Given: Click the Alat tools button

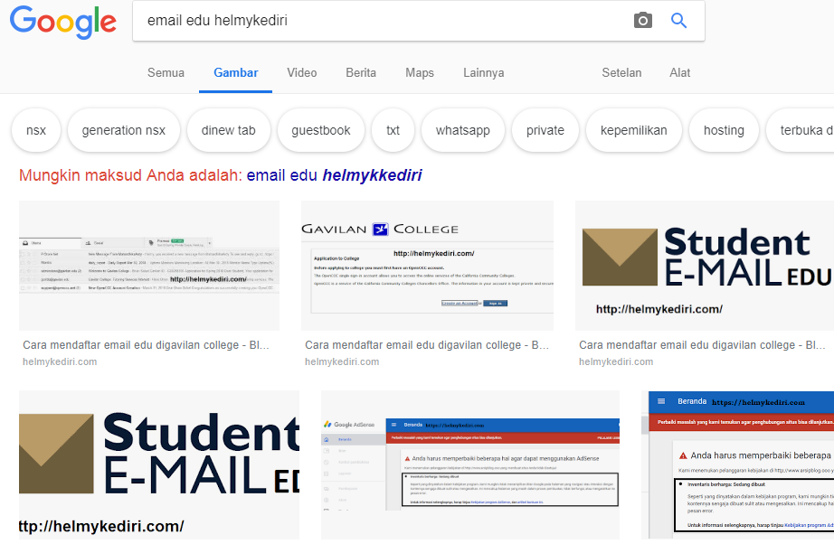Looking at the screenshot, I should [679, 73].
